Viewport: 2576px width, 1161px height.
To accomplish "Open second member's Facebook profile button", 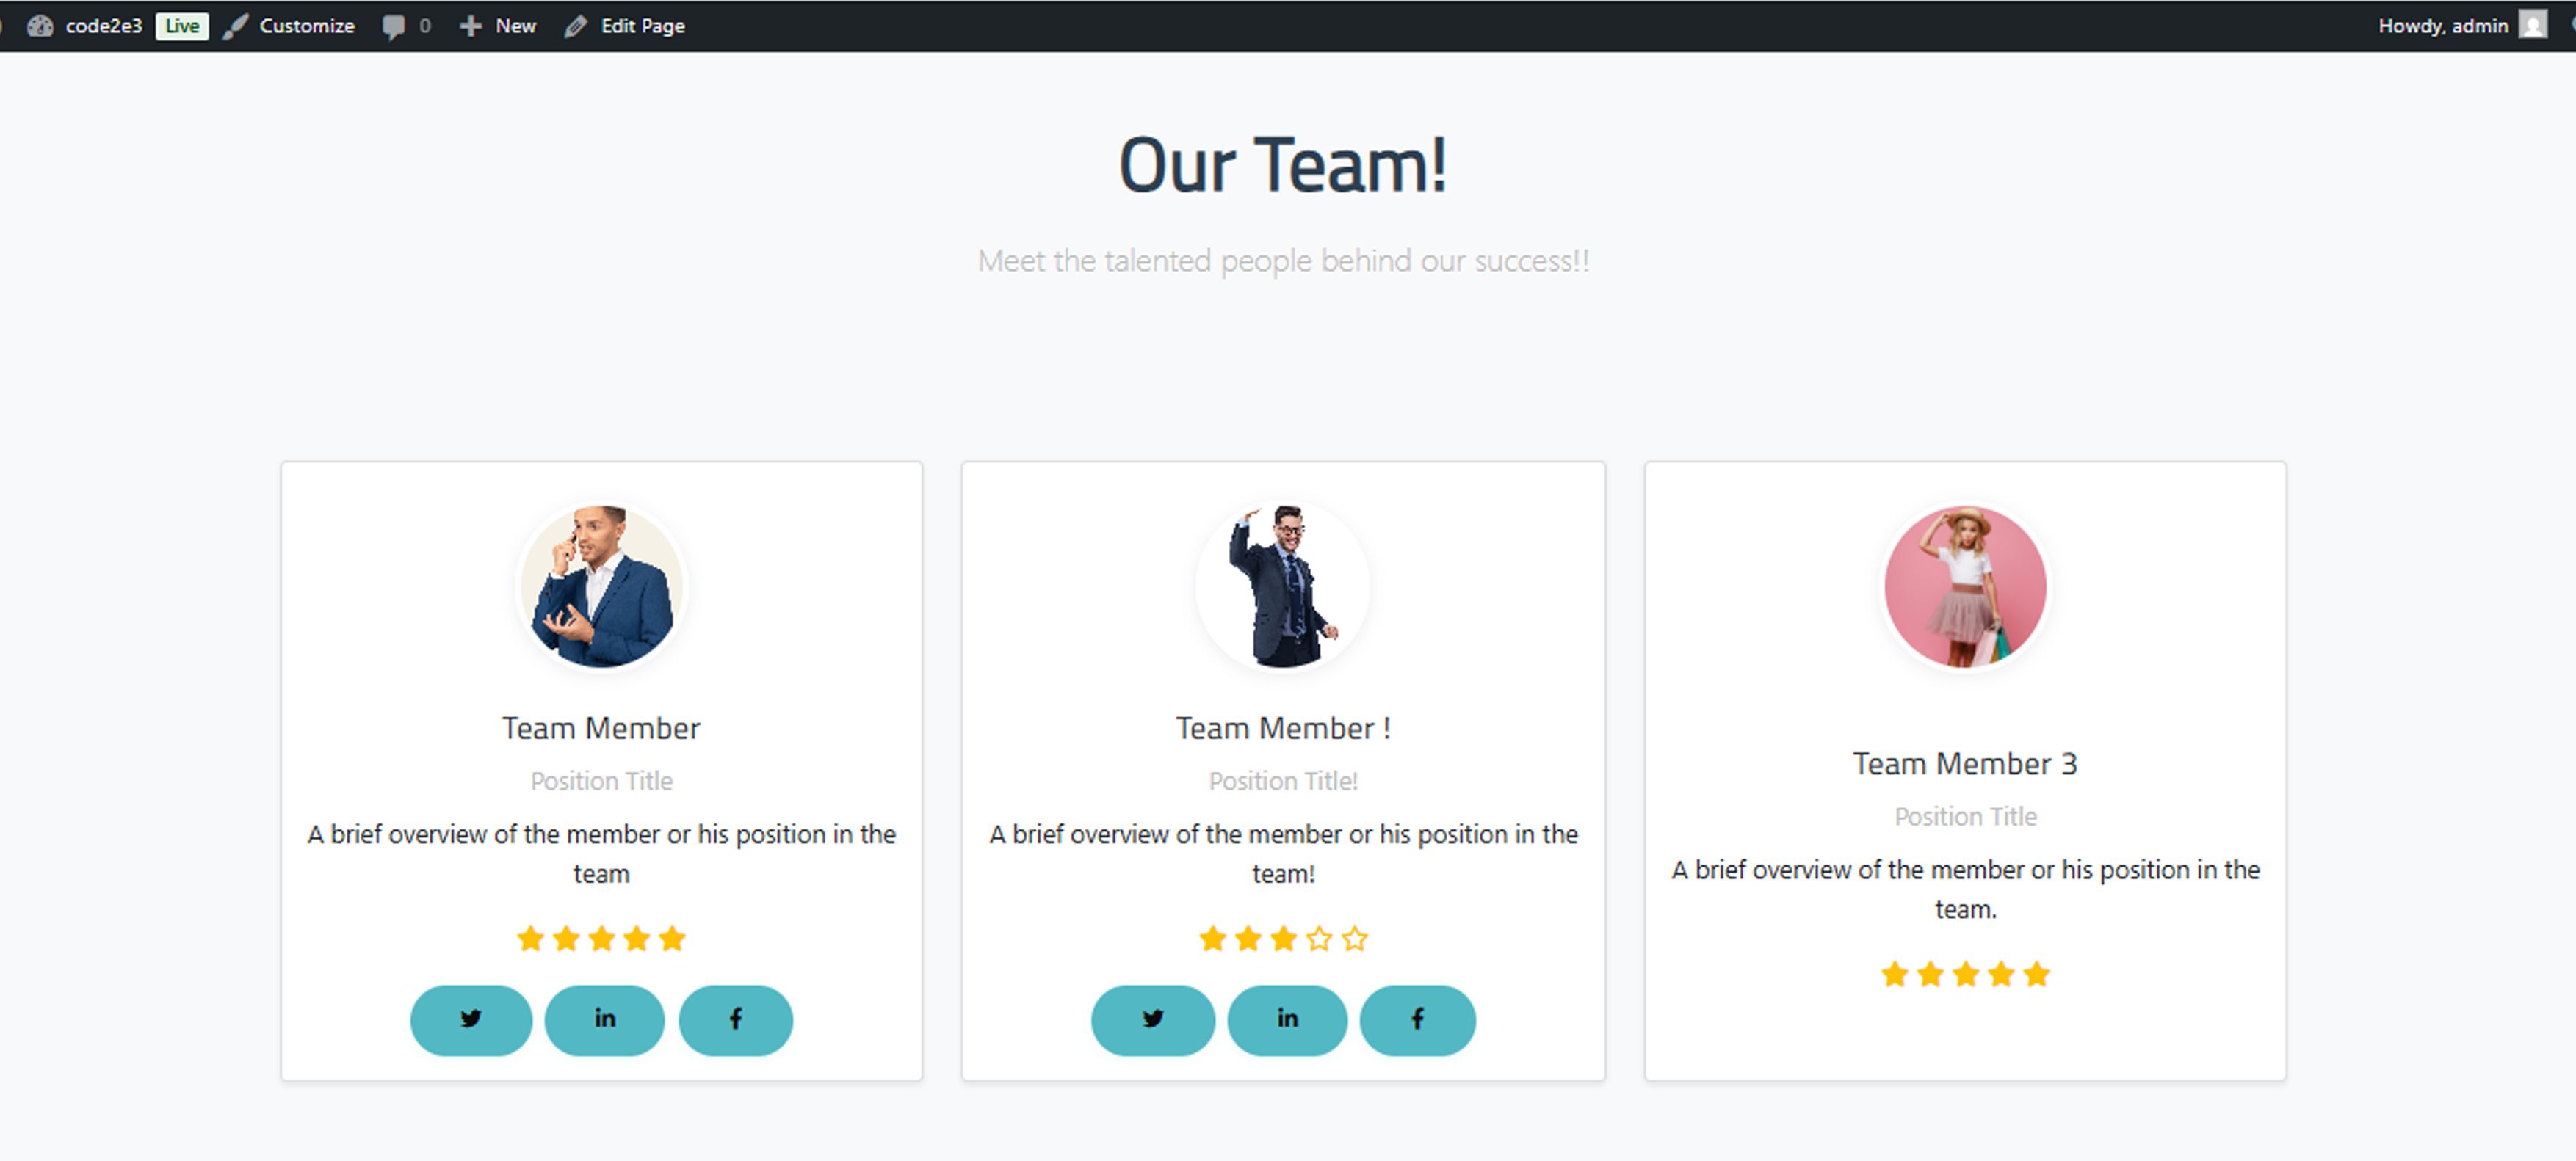I will 1417,1020.
